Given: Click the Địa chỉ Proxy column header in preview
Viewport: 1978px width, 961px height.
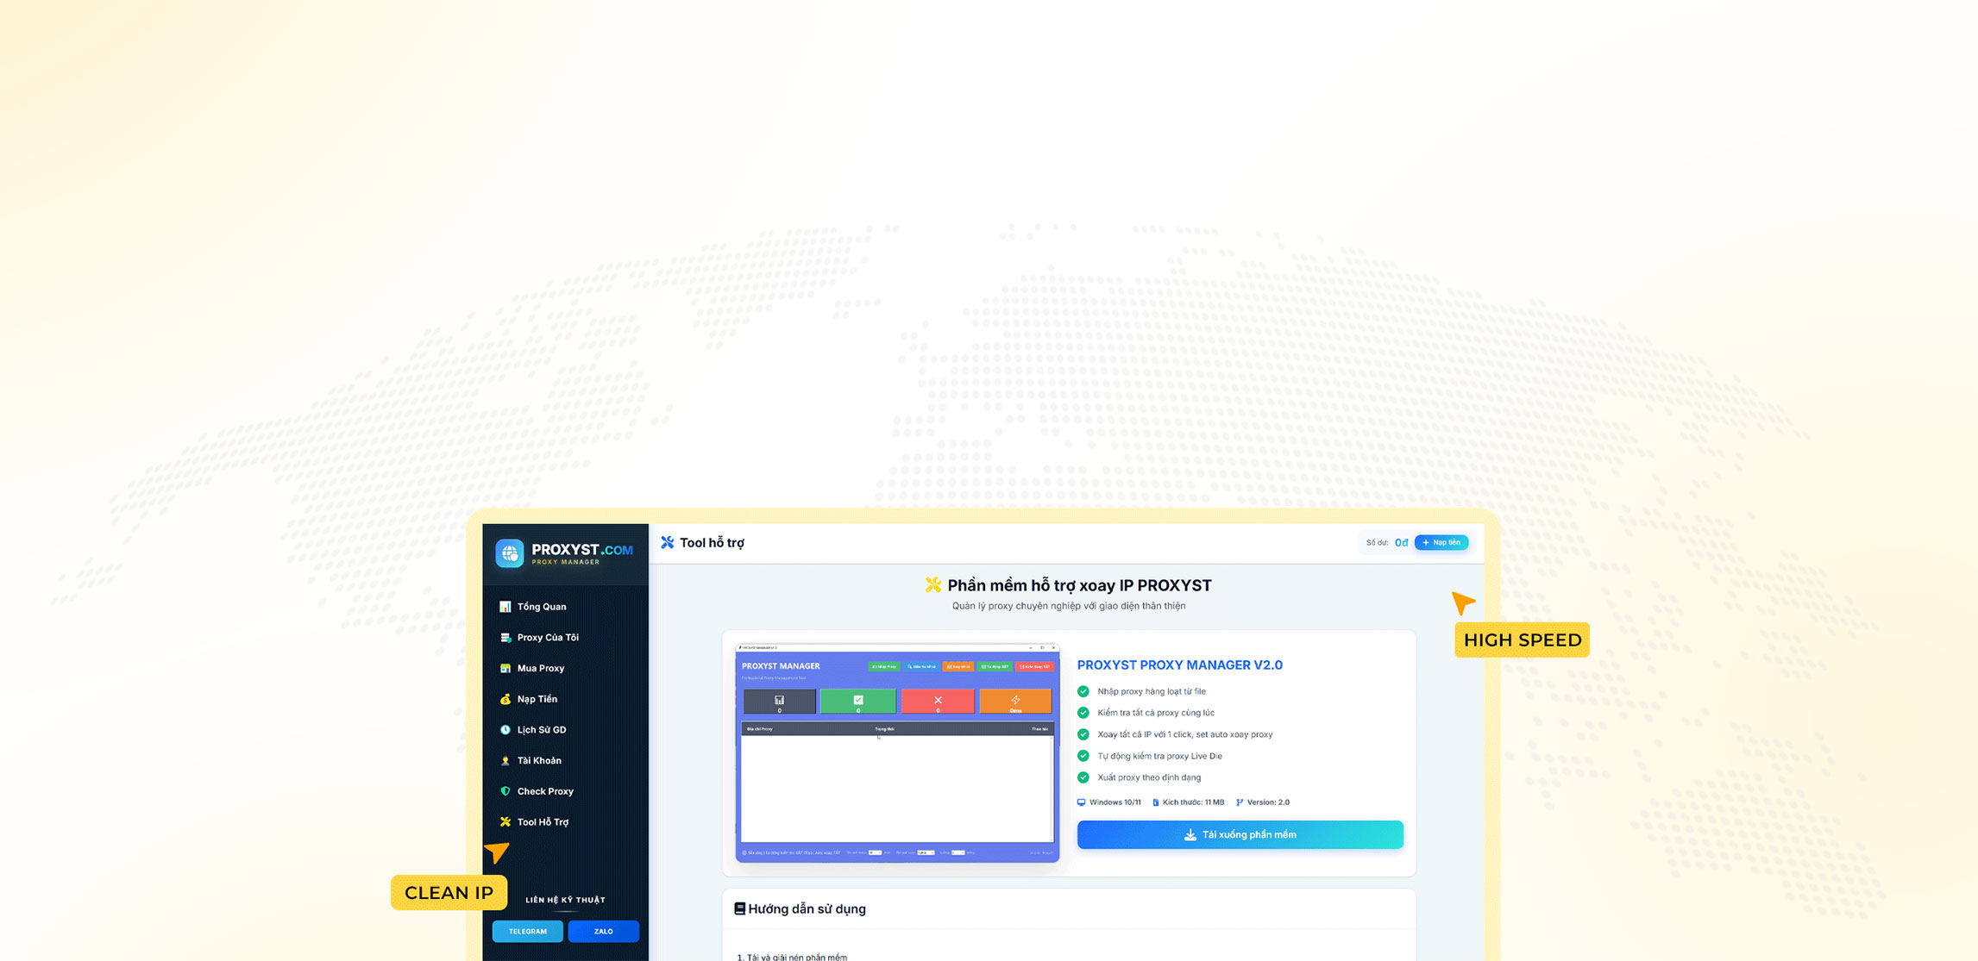Looking at the screenshot, I should (x=760, y=729).
